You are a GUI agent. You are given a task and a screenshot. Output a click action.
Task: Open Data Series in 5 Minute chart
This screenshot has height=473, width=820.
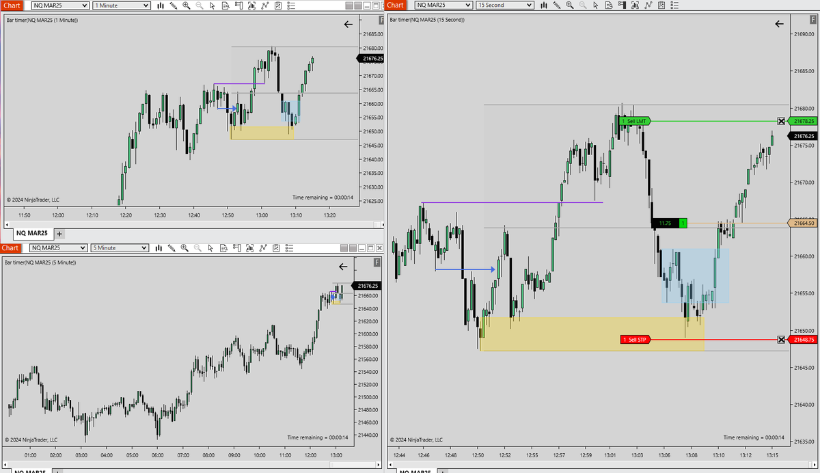[250, 247]
